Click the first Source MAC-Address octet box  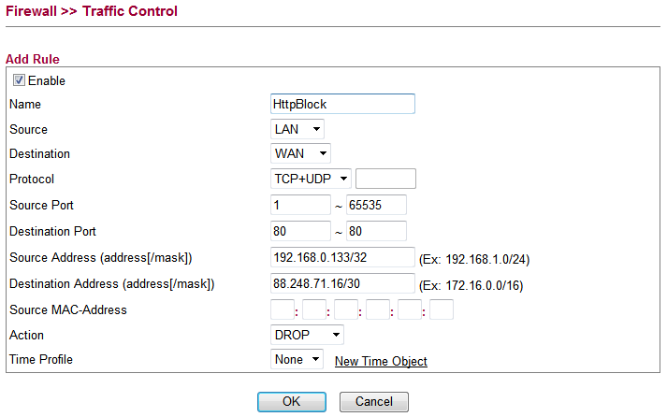(x=283, y=309)
